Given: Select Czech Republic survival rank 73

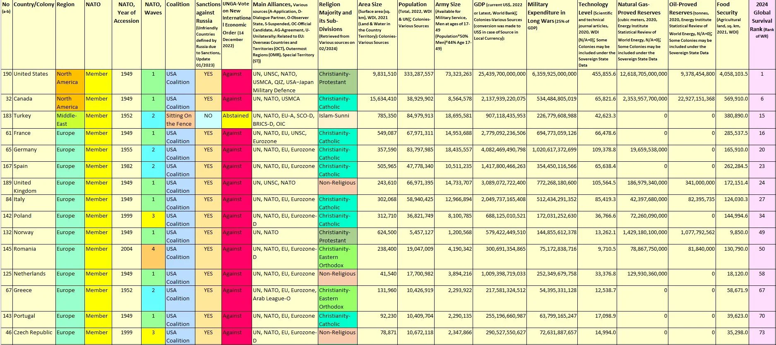Looking at the screenshot, I should click(x=762, y=336).
